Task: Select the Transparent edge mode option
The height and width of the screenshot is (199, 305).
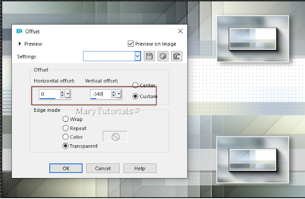Action: [x=66, y=146]
